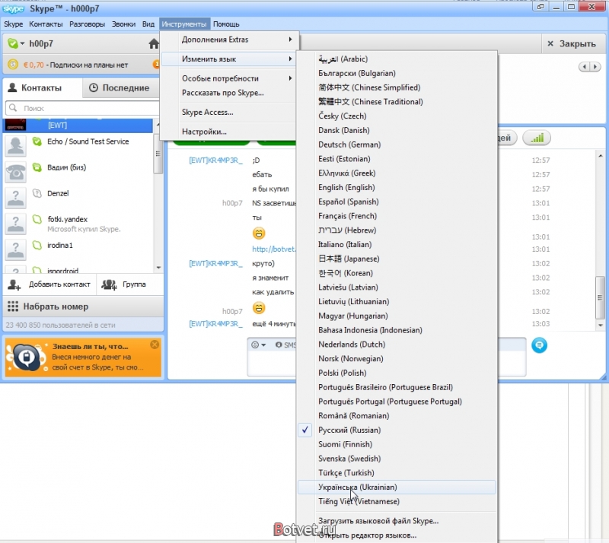Select Français (French) language

click(x=397, y=216)
